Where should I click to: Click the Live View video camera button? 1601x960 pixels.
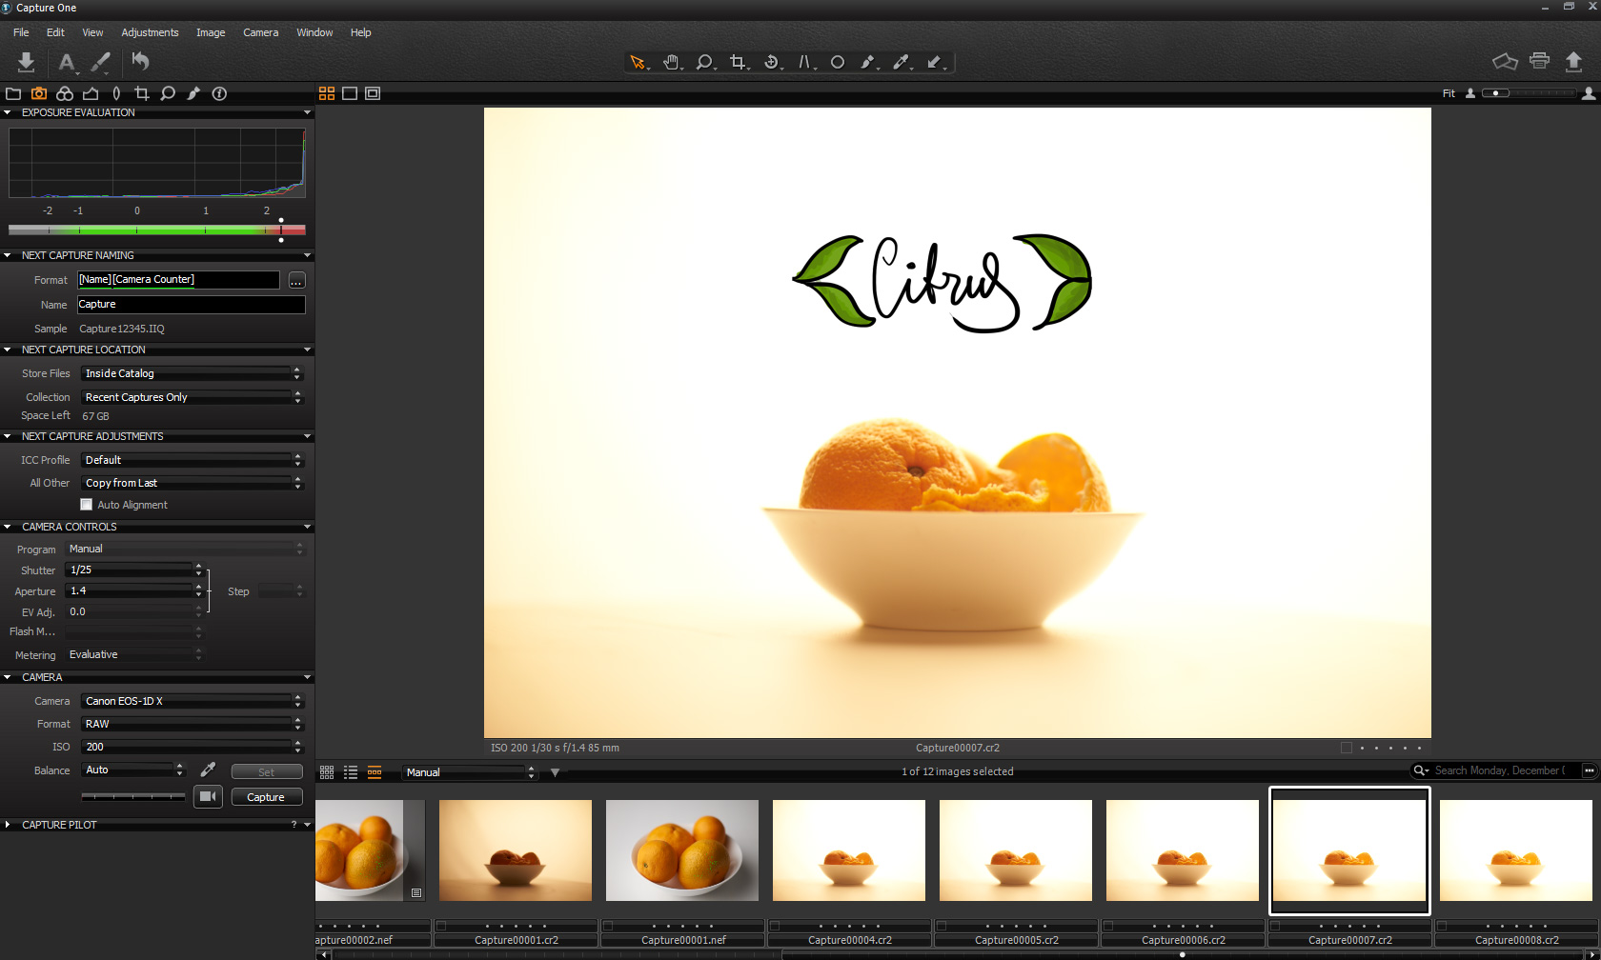(x=208, y=796)
